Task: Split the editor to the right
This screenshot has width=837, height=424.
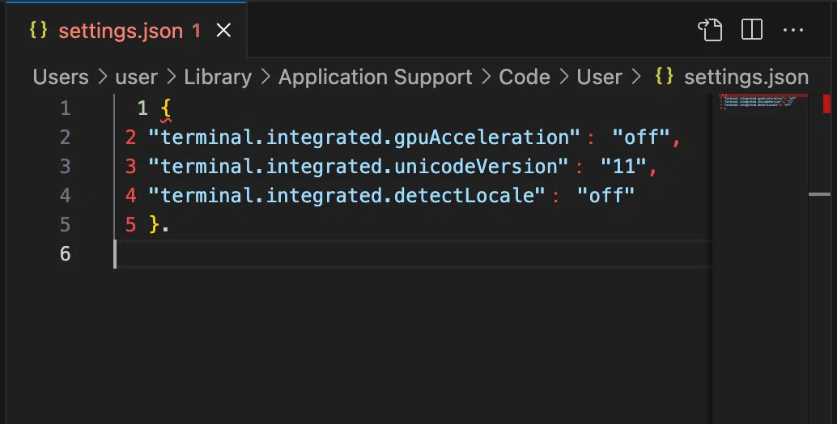Action: point(751,29)
